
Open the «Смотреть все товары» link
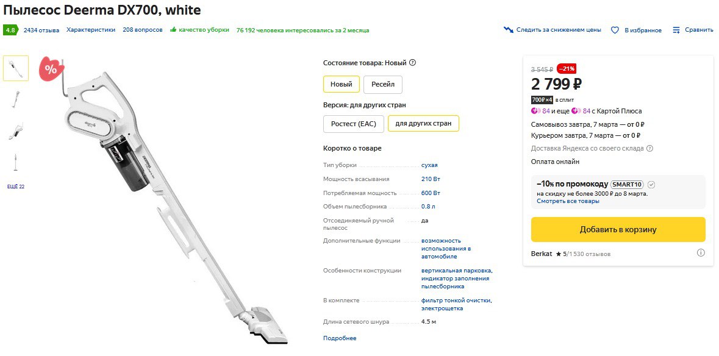point(568,201)
